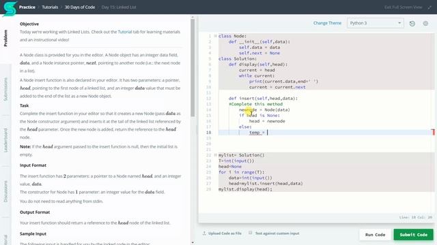The width and height of the screenshot is (437, 245).
Task: Click the green Submit Code button
Action: point(413,235)
